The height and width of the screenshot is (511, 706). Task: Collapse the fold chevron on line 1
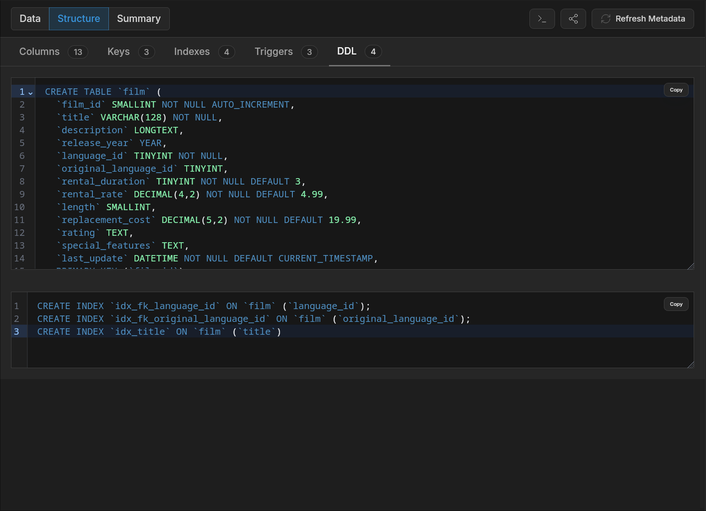31,92
